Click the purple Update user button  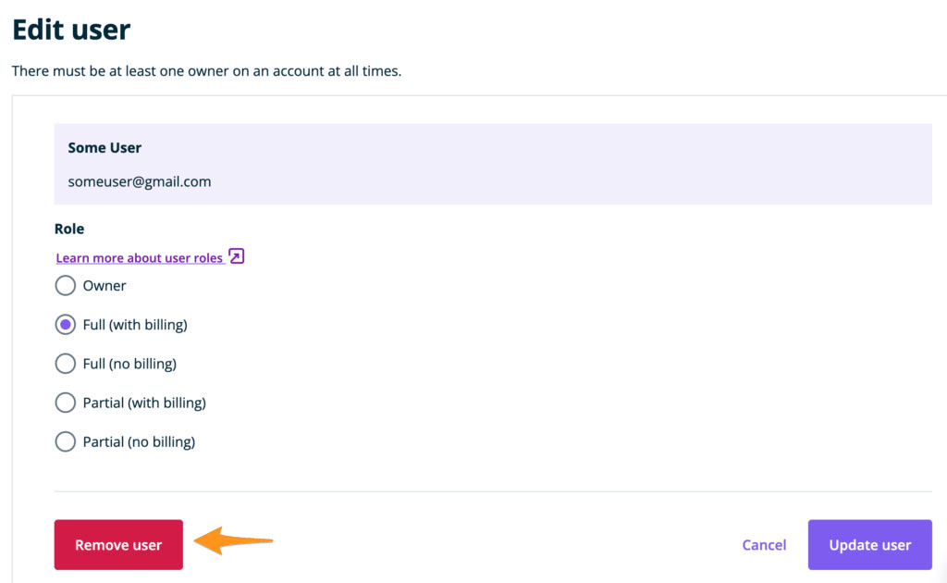[869, 545]
